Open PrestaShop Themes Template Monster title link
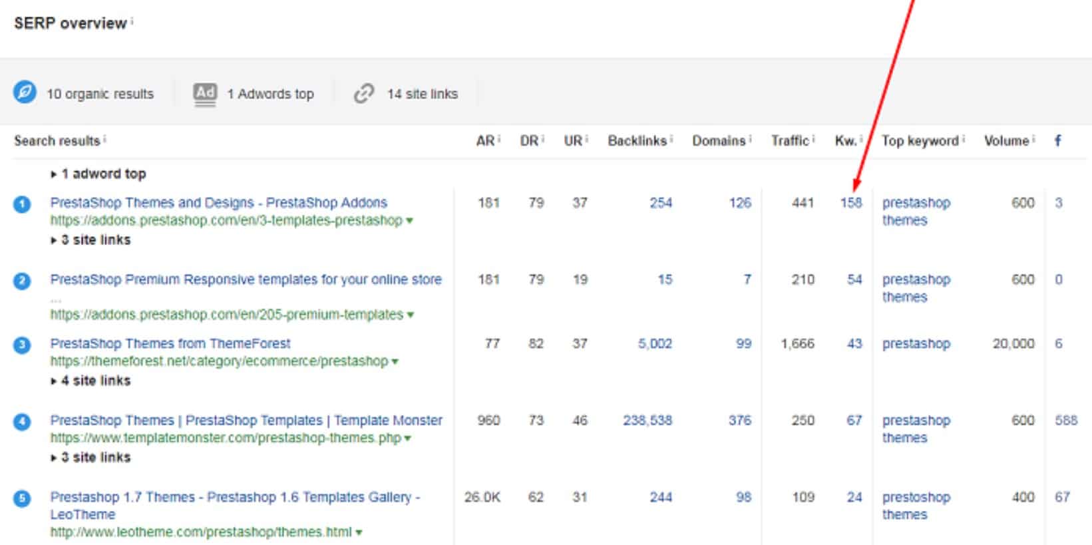Viewport: 1092px width, 545px height. [246, 421]
